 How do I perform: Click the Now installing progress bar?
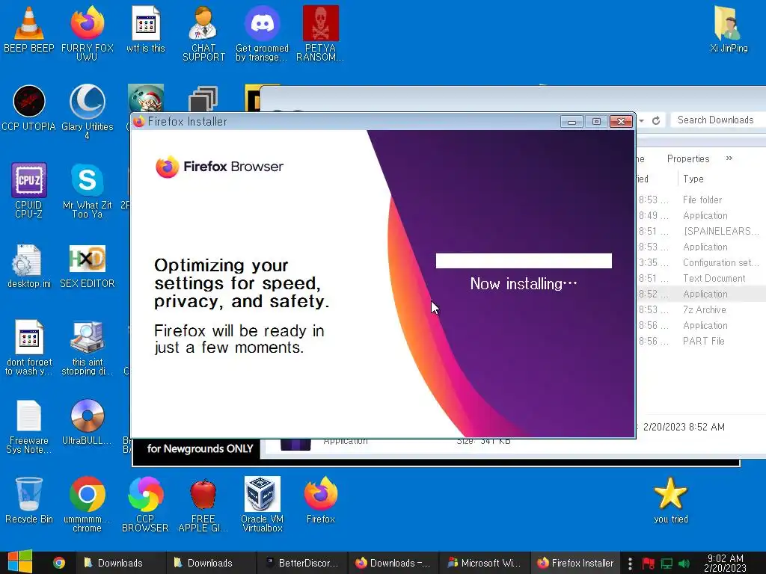[x=523, y=261]
